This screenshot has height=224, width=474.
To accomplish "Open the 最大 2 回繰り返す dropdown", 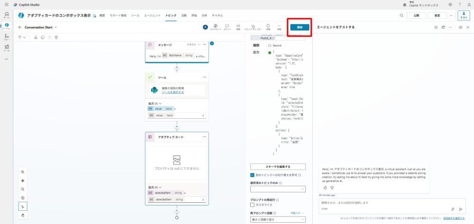I will (278, 220).
